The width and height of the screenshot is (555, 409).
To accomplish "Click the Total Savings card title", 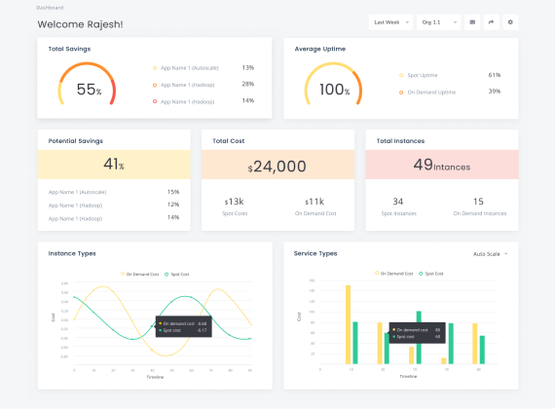I will (69, 49).
